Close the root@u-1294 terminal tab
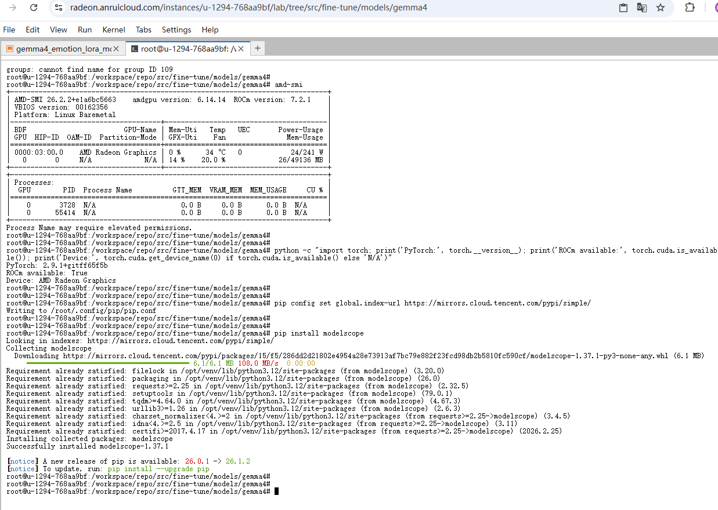718x510 pixels. (240, 49)
